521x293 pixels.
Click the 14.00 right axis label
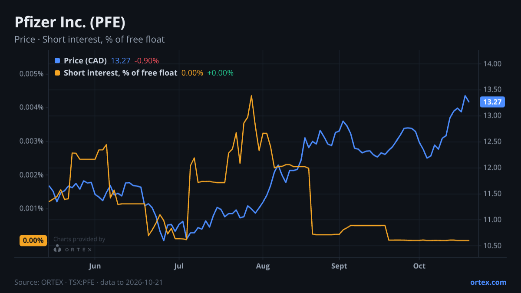pyautogui.click(x=492, y=64)
